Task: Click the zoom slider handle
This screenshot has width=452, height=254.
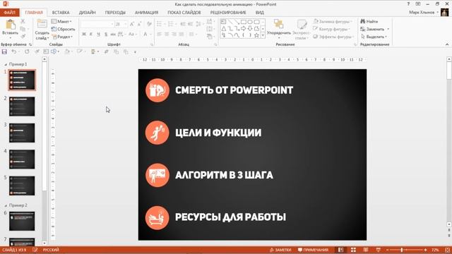Action: (401, 250)
